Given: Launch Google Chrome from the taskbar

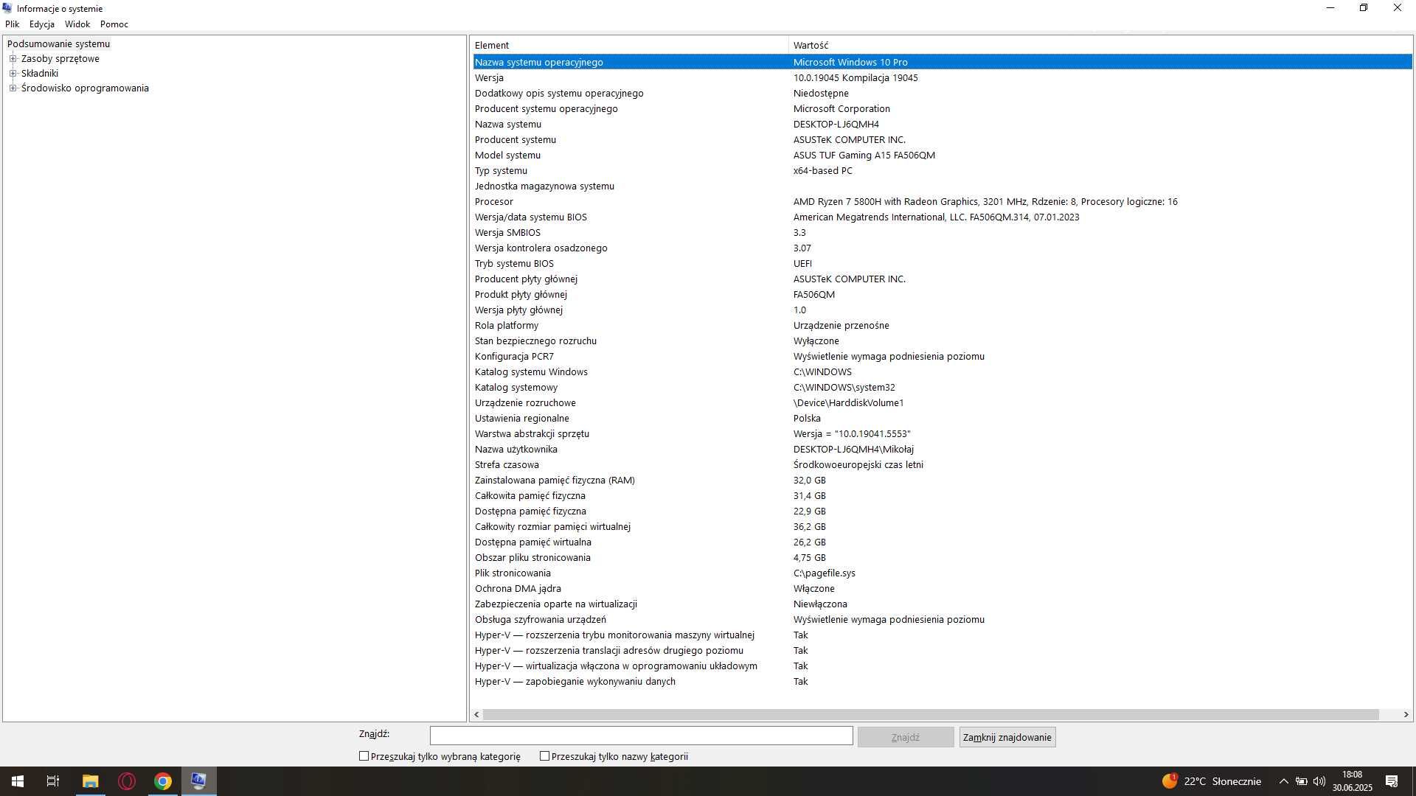Looking at the screenshot, I should [163, 781].
